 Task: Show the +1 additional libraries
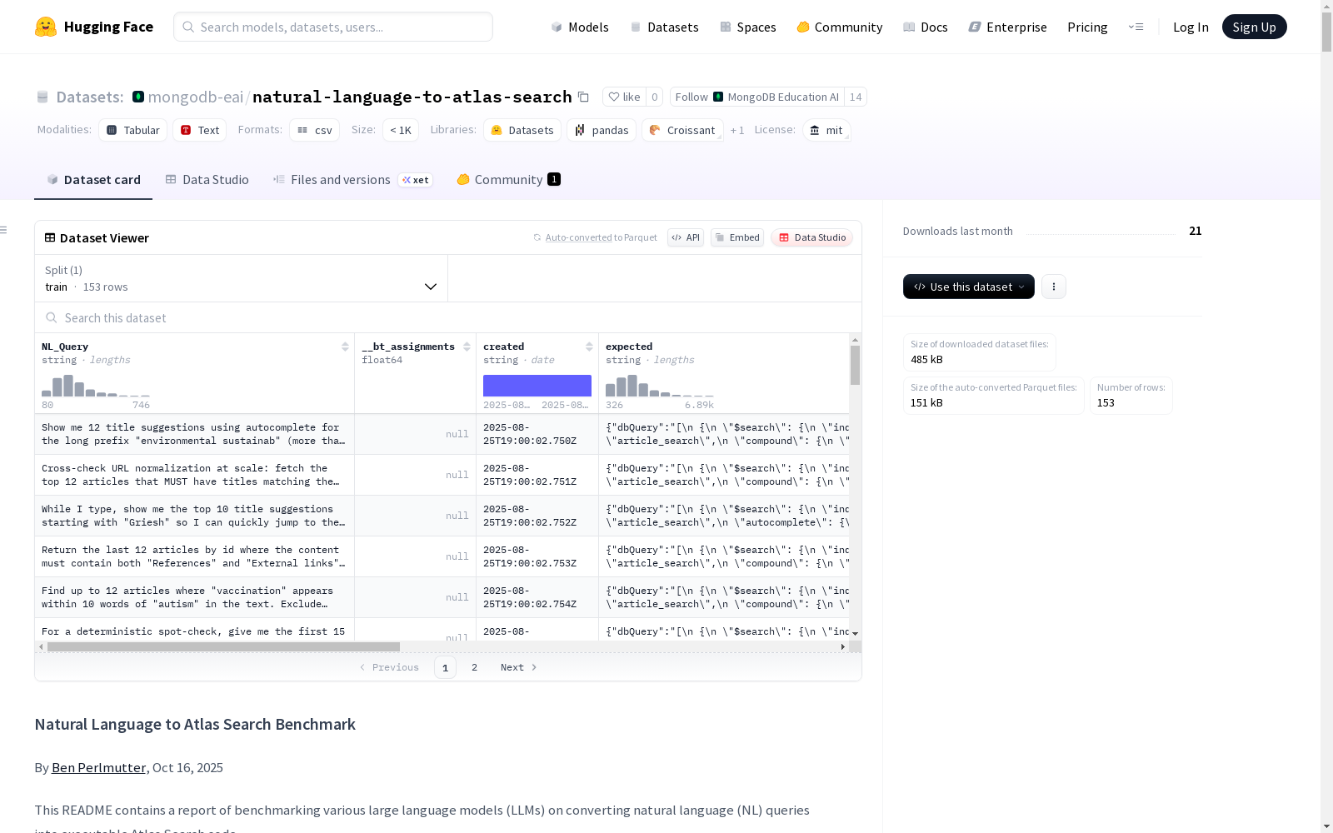pos(737,130)
